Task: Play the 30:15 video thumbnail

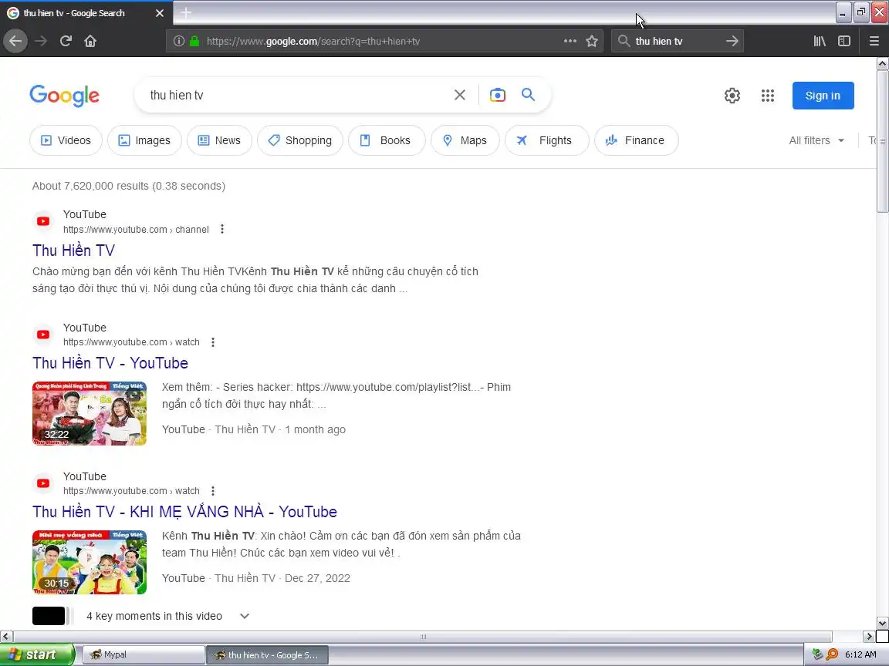Action: click(x=90, y=563)
